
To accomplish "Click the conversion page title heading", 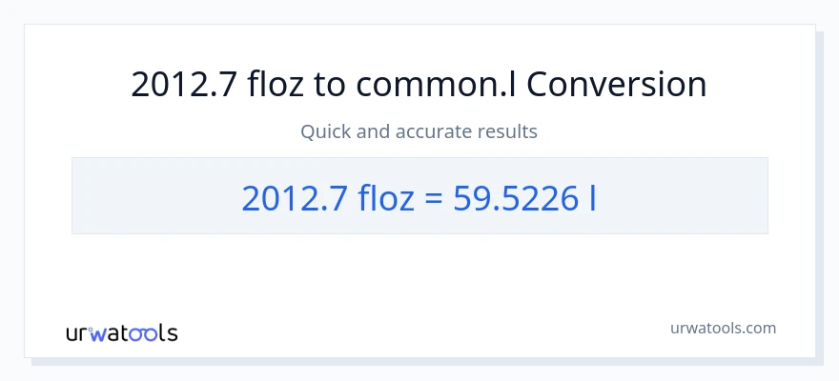I will 419,85.
